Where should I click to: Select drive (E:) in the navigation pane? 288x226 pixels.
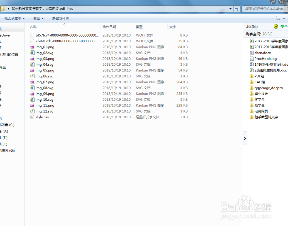[4, 138]
